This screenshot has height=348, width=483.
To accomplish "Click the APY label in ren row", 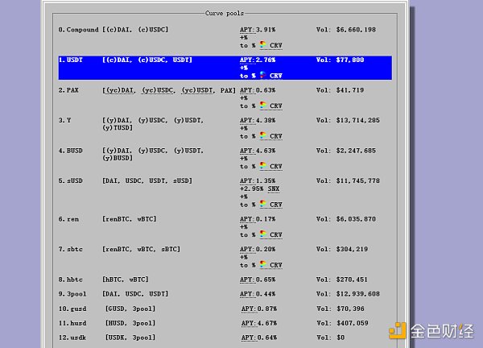I will tap(246, 218).
